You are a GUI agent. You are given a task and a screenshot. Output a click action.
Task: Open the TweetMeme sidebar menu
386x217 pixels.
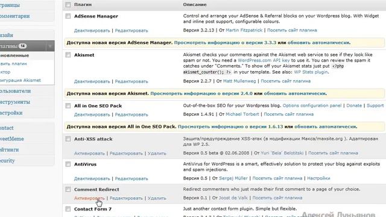tap(12, 139)
